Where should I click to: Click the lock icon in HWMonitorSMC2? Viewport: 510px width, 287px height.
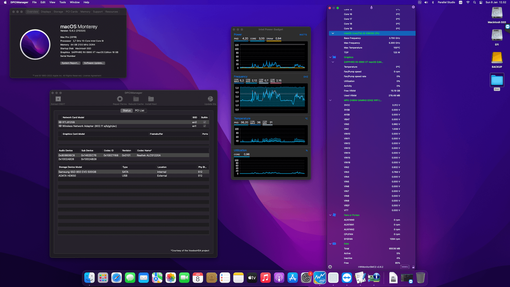tap(413, 267)
